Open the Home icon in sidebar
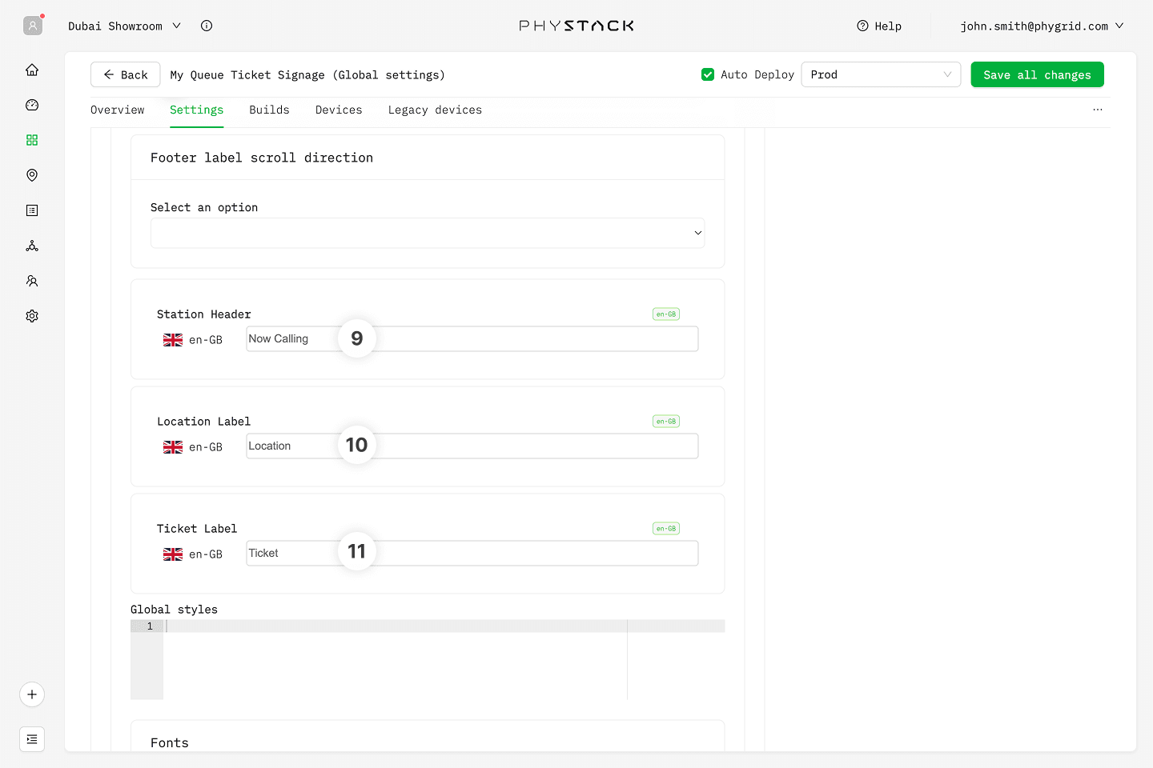 [32, 70]
